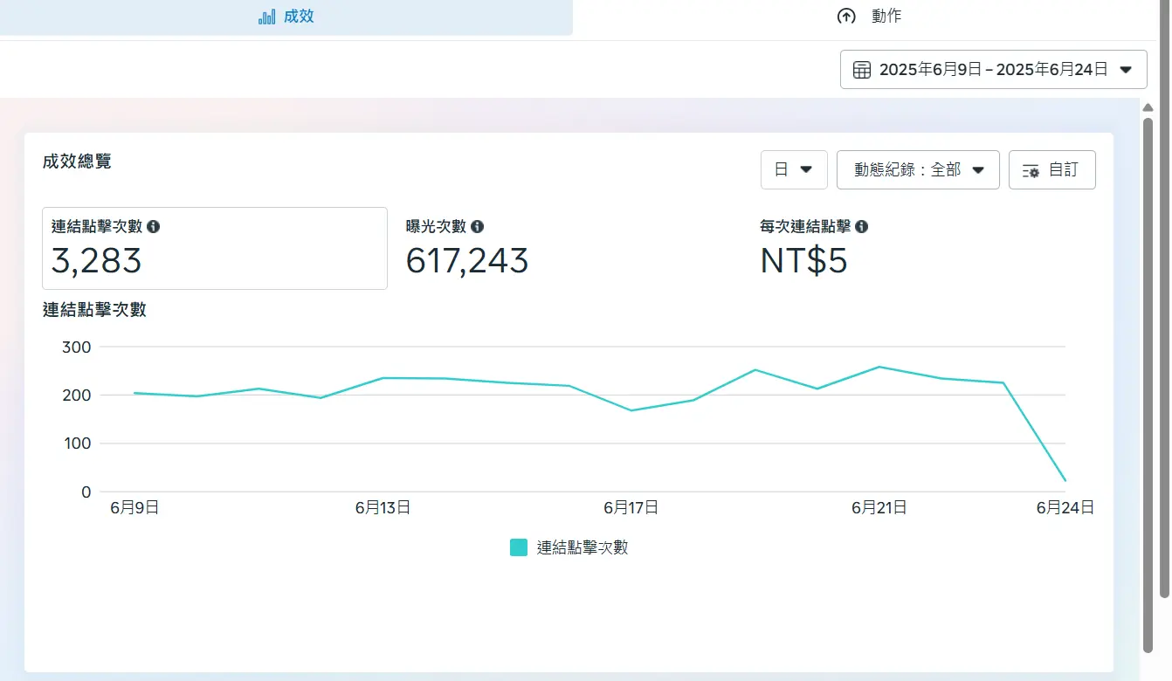Viewport: 1172px width, 681px height.
Task: Open the 日 time granularity dropdown
Action: [794, 169]
